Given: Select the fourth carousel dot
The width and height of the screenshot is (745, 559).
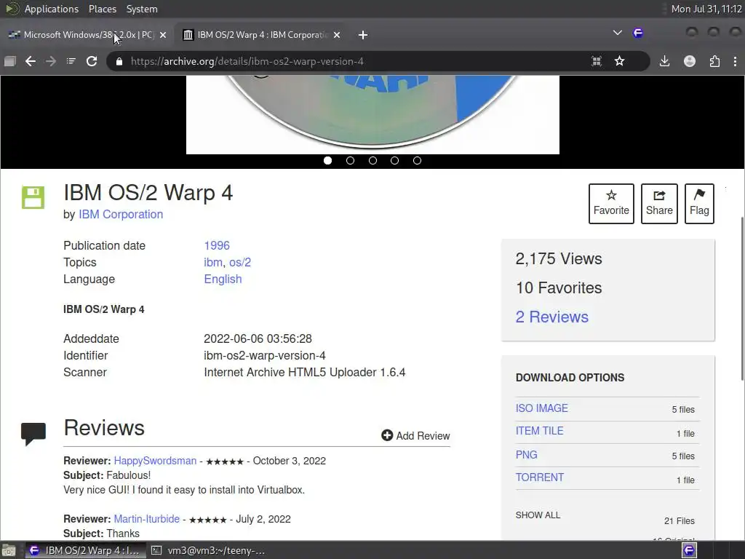Looking at the screenshot, I should click(x=394, y=161).
